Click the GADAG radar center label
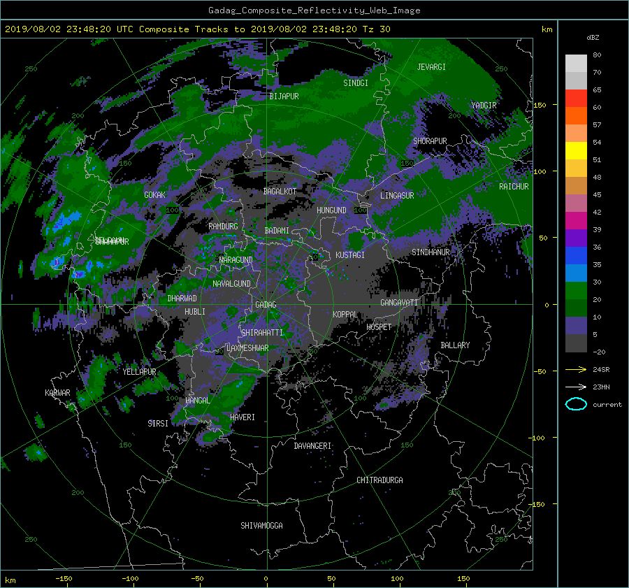The width and height of the screenshot is (629, 588). [266, 305]
